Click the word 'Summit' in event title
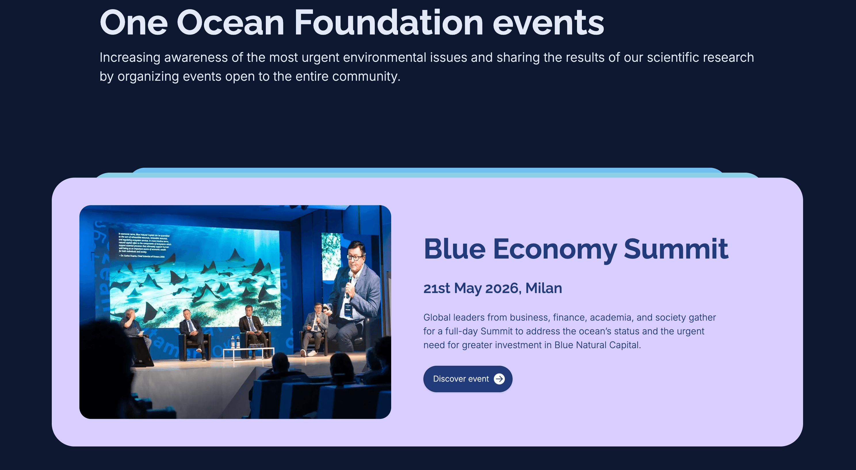 (x=676, y=249)
